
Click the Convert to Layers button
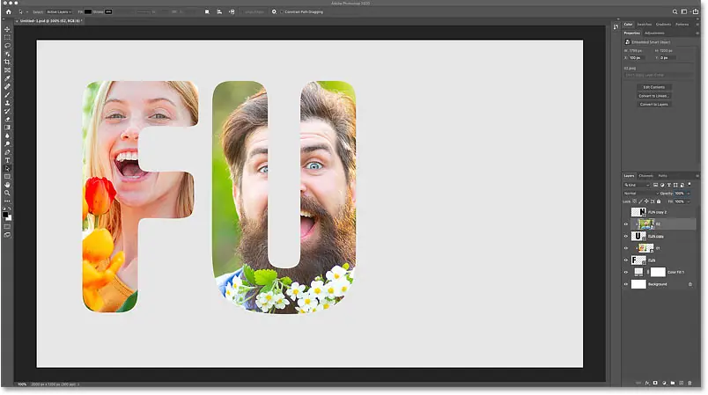[x=656, y=104]
